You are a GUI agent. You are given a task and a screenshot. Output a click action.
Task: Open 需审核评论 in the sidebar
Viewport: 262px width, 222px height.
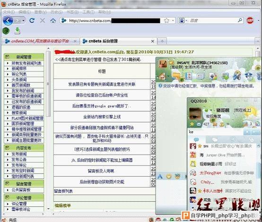pos(21,209)
